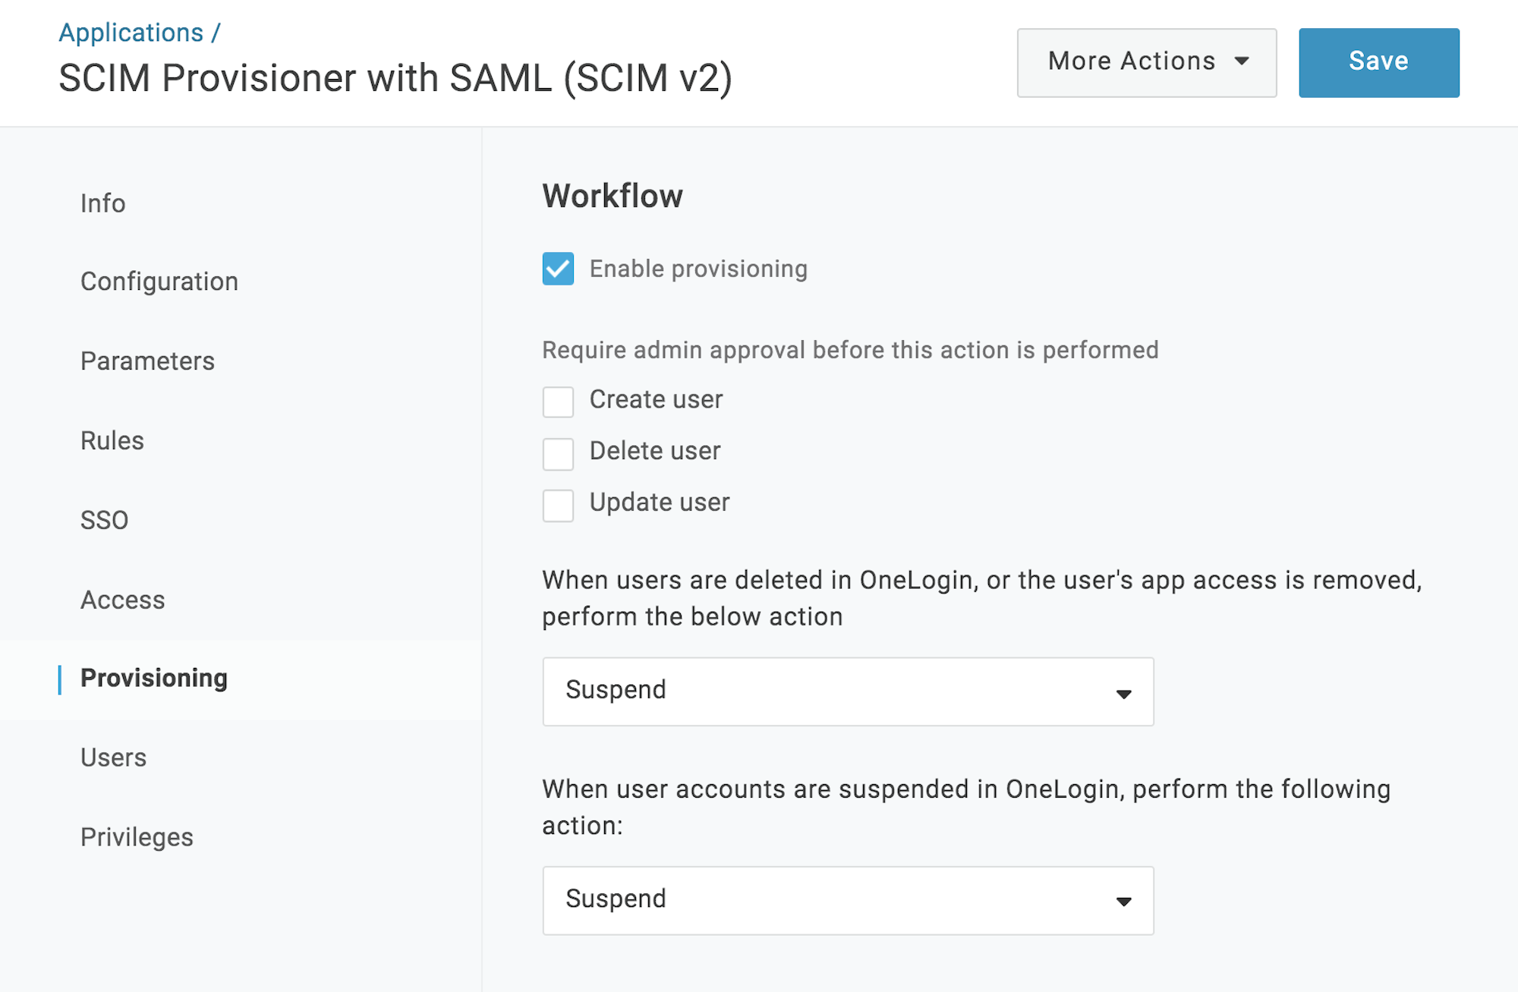Go to the Info tab

tap(103, 203)
